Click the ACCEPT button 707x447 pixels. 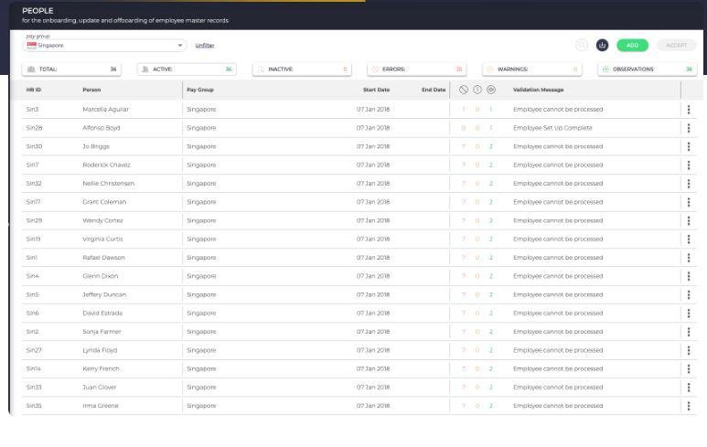[676, 45]
